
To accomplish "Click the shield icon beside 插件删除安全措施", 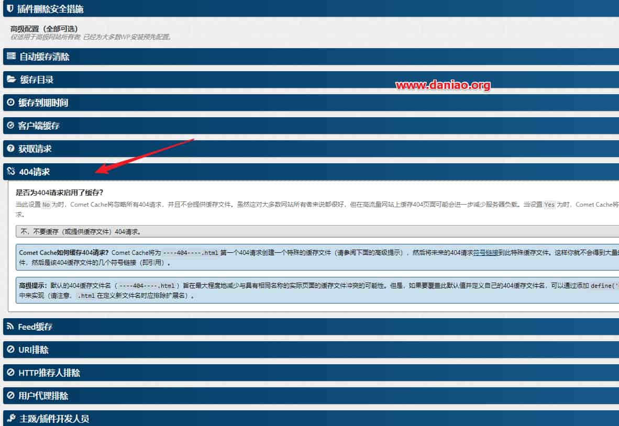I will point(10,9).
